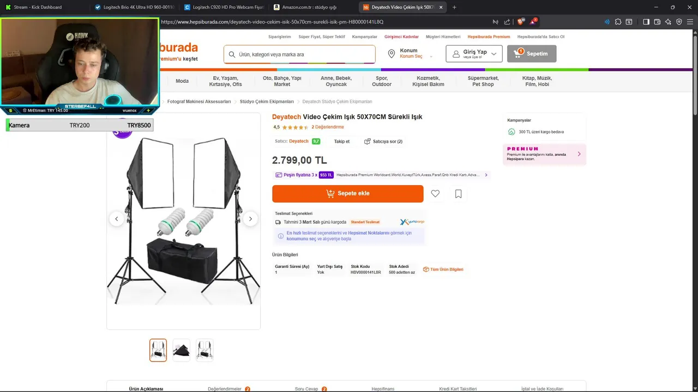Toggle the Brave sidebar panel icon
Screen dimensions: 698x392
tap(646, 22)
